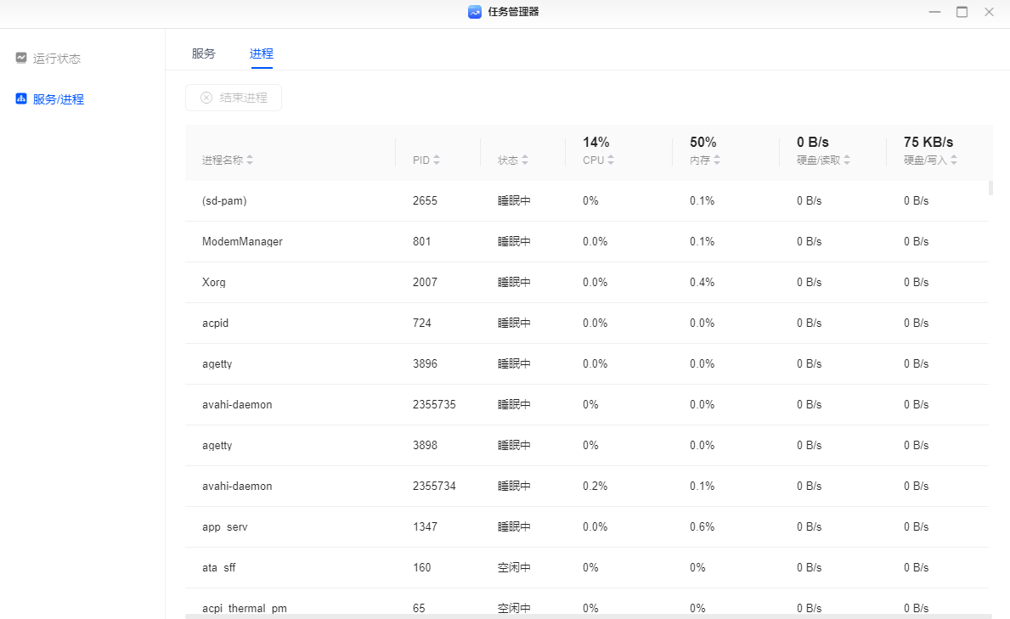Switch to the 服务 tab
Screen dimensions: 1010x619
click(x=204, y=53)
